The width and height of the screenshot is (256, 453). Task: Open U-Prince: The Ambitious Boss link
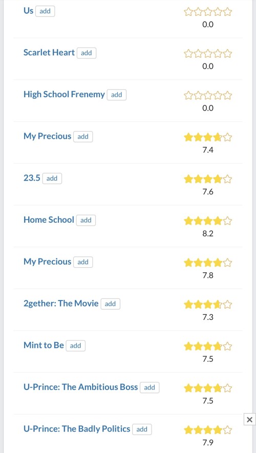(80, 387)
